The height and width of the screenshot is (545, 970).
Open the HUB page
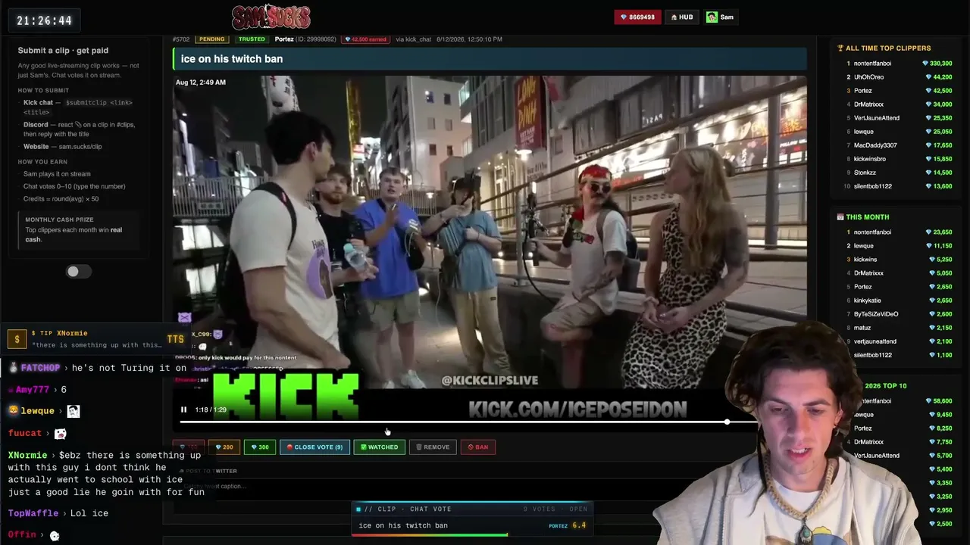(682, 17)
